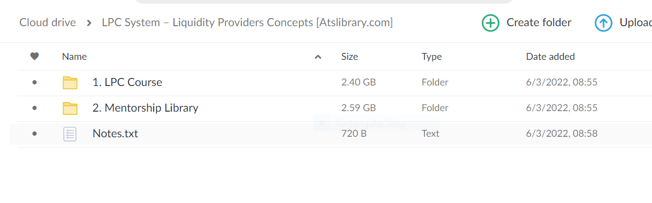Select the Notes.txt file name
This screenshot has width=652, height=203.
tap(115, 134)
